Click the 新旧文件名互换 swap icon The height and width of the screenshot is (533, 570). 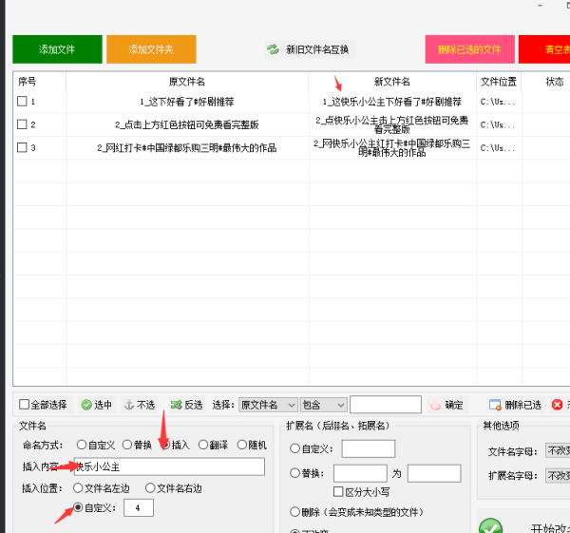click(x=274, y=49)
